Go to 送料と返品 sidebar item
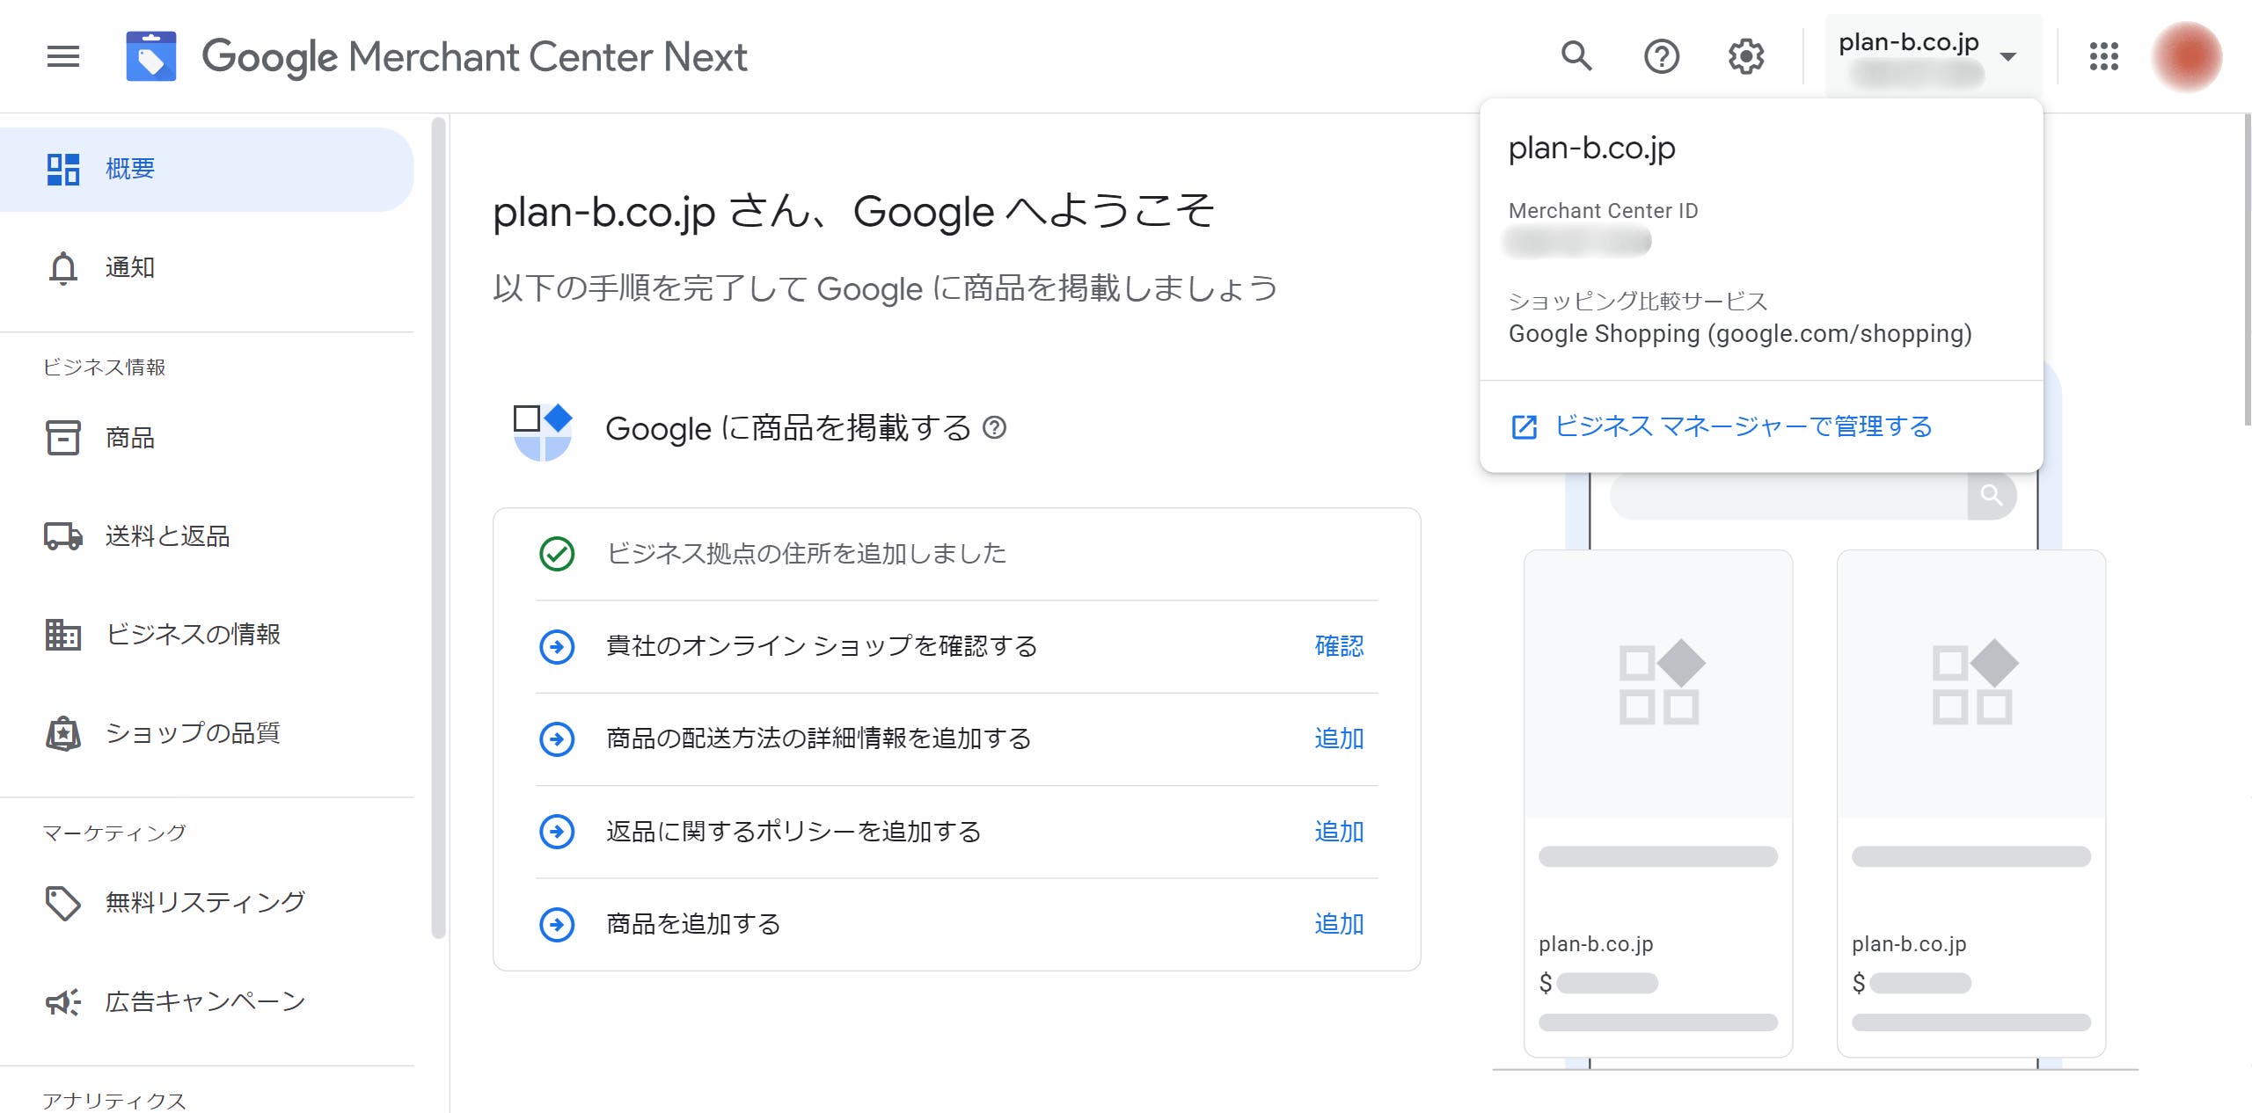Screen dimensions: 2252x1113 (207, 535)
